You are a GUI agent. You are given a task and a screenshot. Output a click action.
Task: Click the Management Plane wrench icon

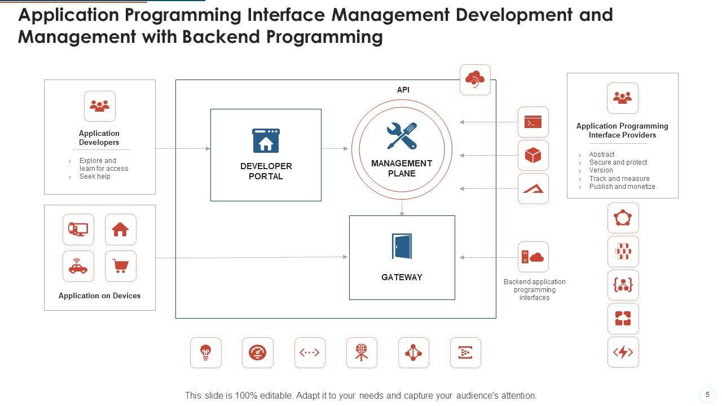click(402, 136)
